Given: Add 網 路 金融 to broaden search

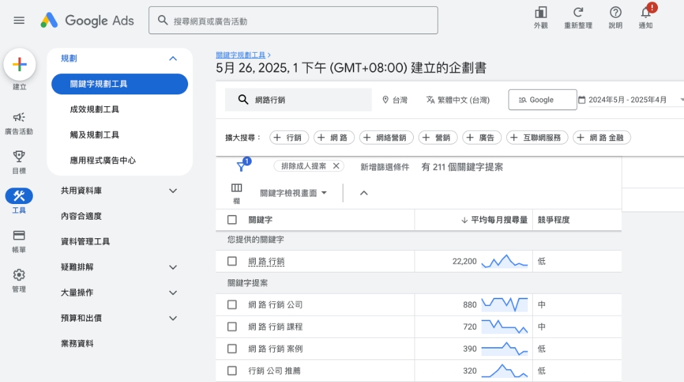Looking at the screenshot, I should 601,138.
